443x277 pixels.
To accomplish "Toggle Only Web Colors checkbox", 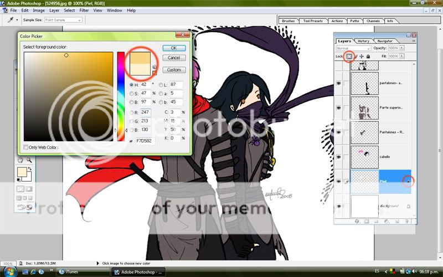I will (26, 147).
